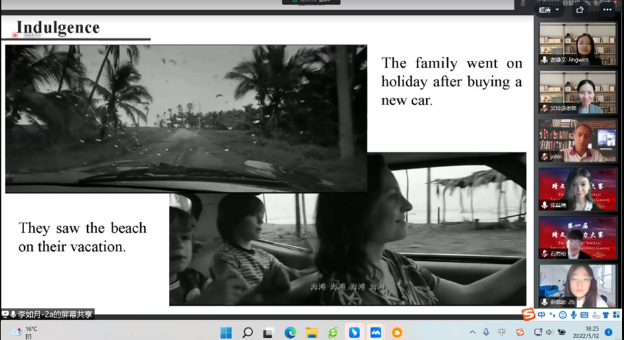Click the muted mic icon on 吴玲涛老师 tile

pyautogui.click(x=544, y=108)
